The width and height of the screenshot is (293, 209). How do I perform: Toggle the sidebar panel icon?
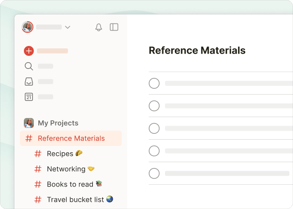pyautogui.click(x=114, y=27)
